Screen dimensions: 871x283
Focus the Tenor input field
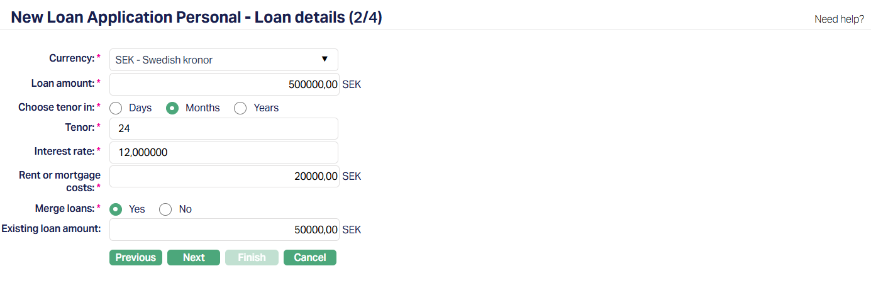coord(224,129)
